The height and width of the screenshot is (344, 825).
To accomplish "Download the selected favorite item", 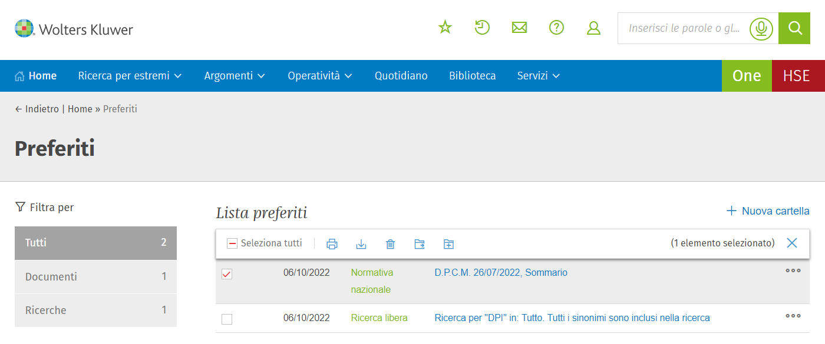I will (x=361, y=244).
